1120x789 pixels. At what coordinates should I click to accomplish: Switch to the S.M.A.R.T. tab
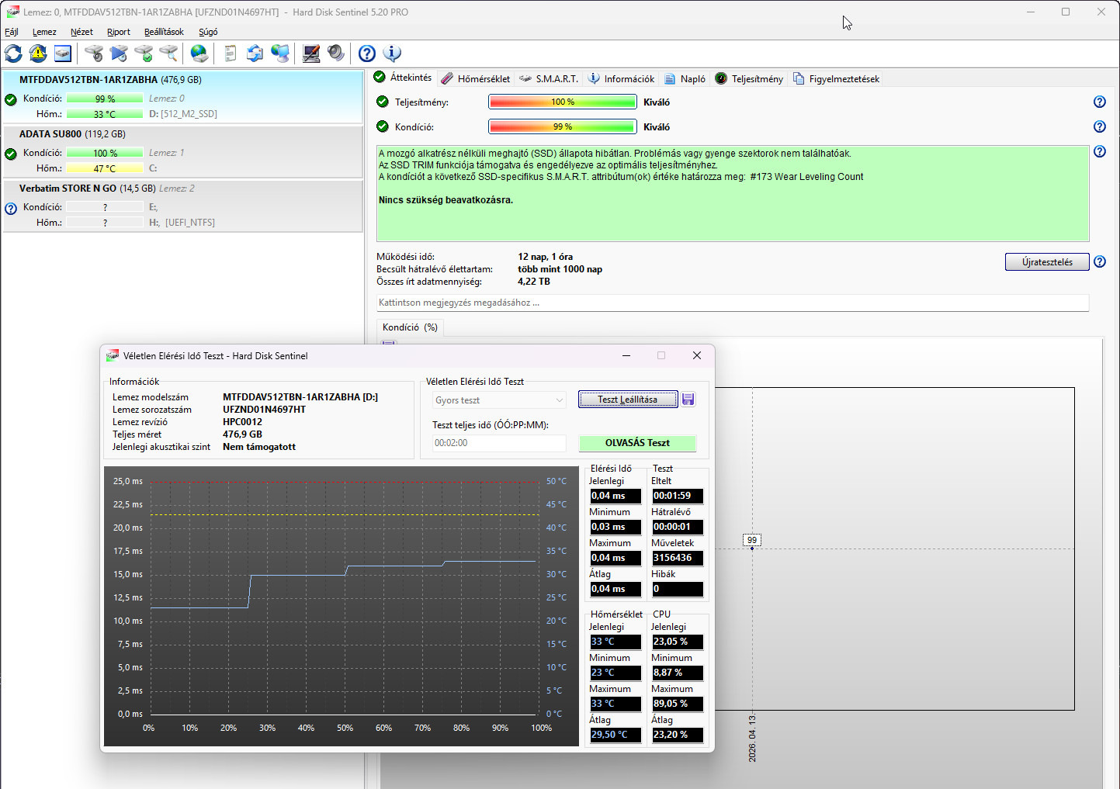pyautogui.click(x=549, y=78)
